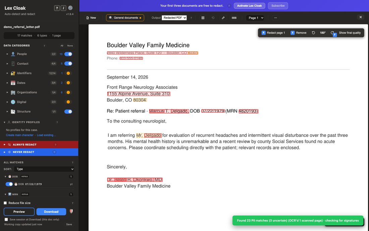This screenshot has width=369, height=231.
Task: Click the shield icon next to Download
Action: coord(71,212)
